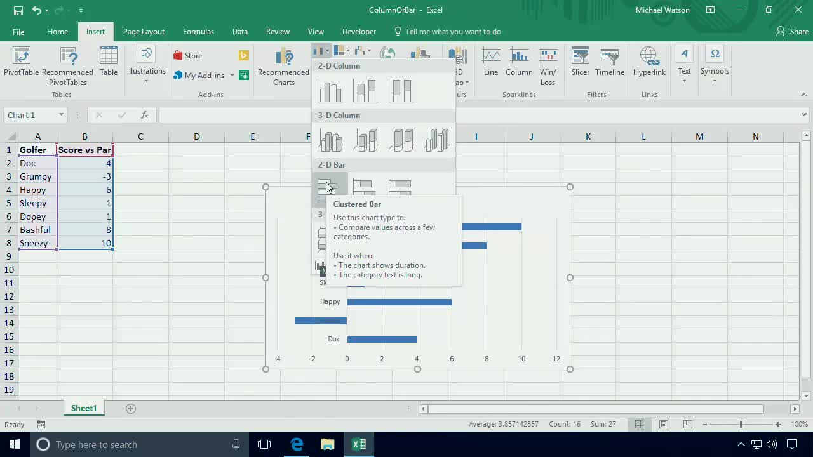Viewport: 813px width, 457px height.
Task: Open the My Add-ins dropdown arrow
Action: [x=232, y=75]
